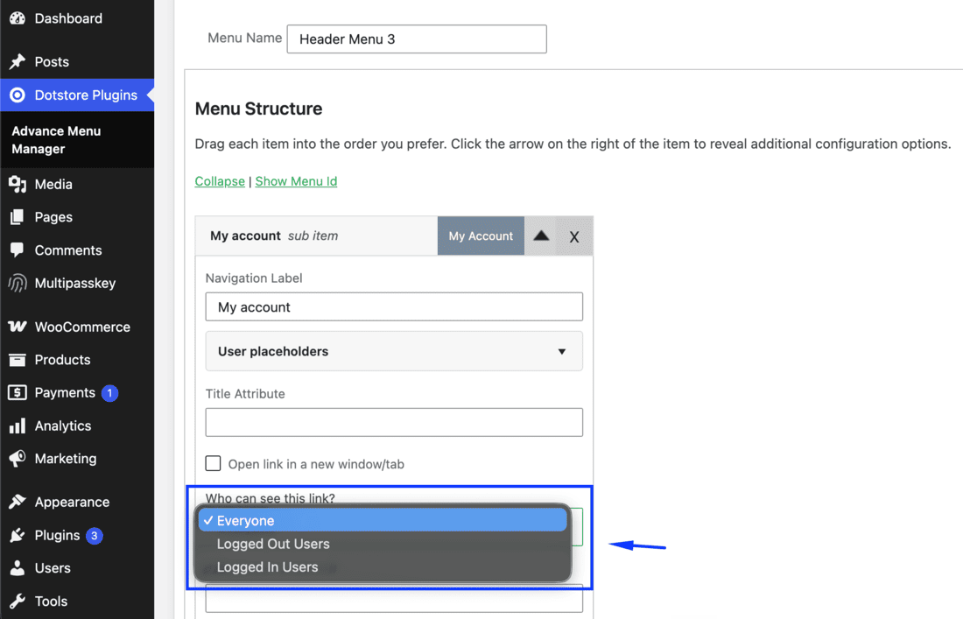
Task: Enable Open link in new window checkbox
Action: pos(213,463)
